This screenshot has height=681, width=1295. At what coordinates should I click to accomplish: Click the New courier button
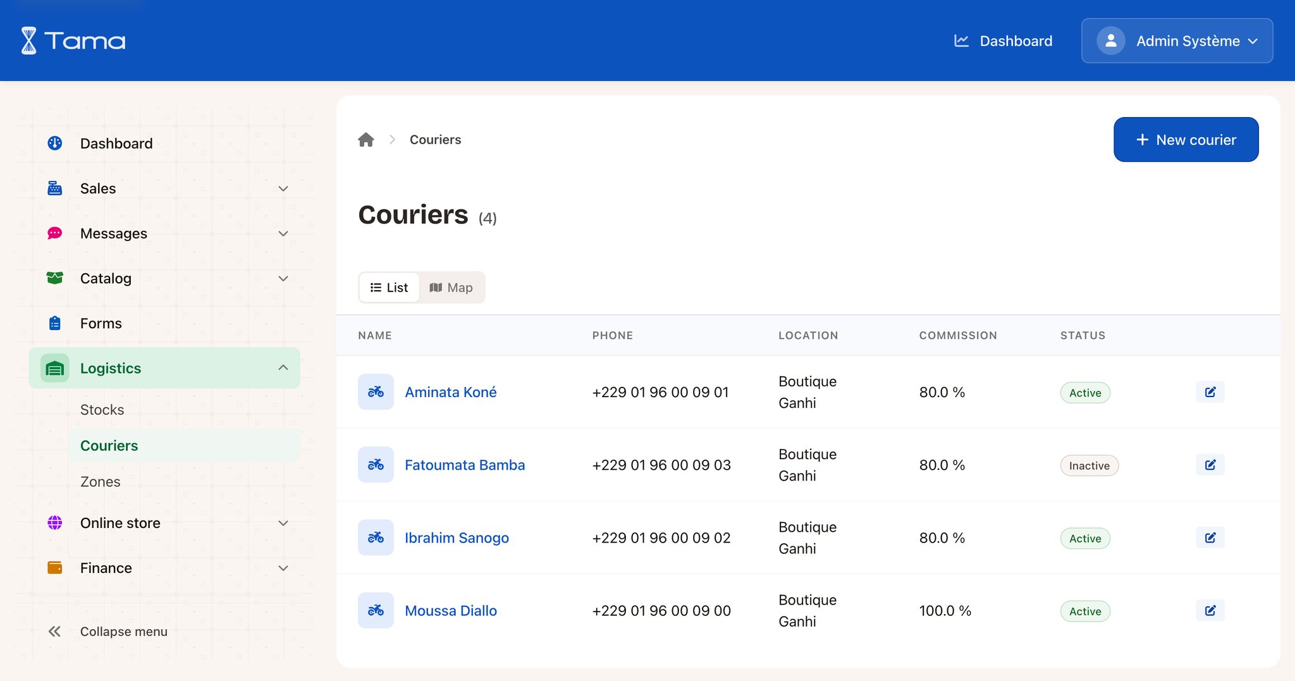tap(1186, 139)
